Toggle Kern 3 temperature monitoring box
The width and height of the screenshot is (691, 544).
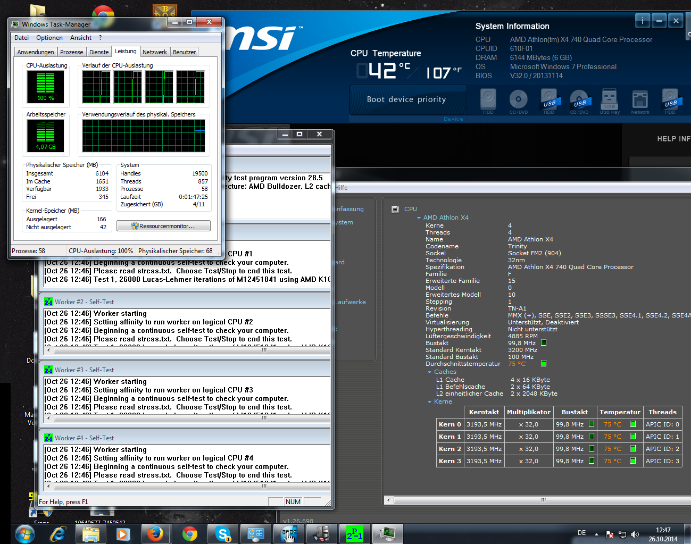pyautogui.click(x=633, y=461)
